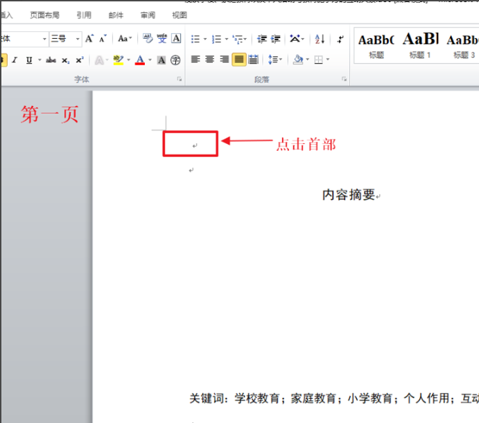Viewport: 479px width, 423px height.
Task: Click the Multilevel List icon
Action: click(237, 39)
